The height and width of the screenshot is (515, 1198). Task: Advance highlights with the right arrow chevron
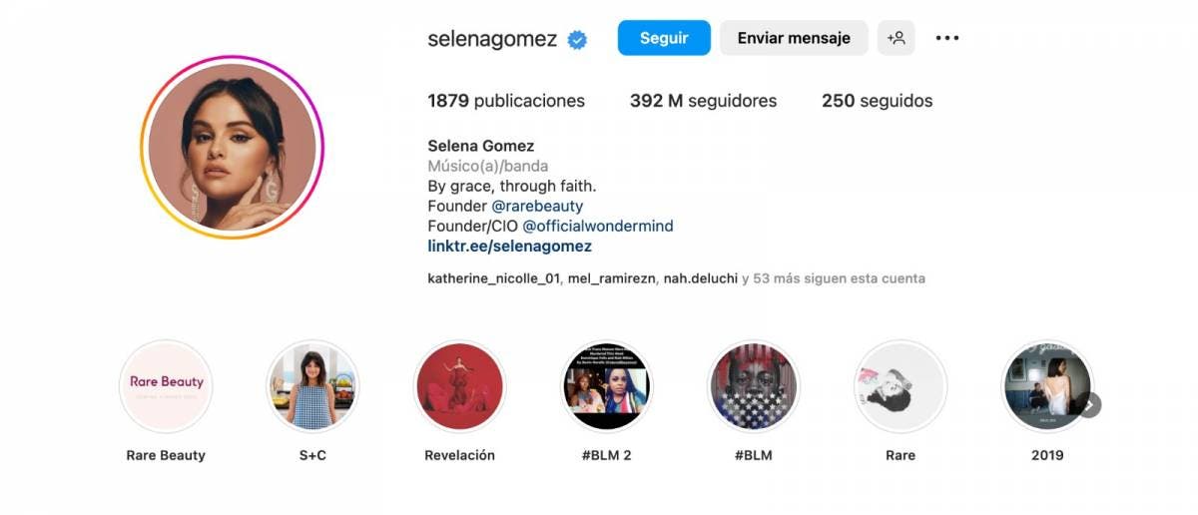tap(1089, 404)
